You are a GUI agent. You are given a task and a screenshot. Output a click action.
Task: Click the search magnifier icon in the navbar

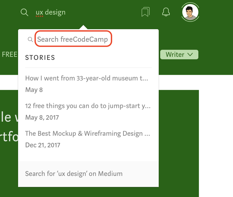[x=24, y=12]
